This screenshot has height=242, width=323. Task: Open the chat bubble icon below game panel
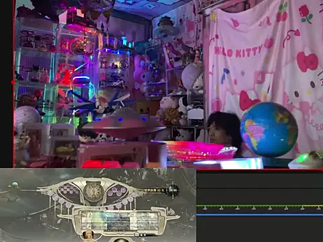(x=137, y=235)
